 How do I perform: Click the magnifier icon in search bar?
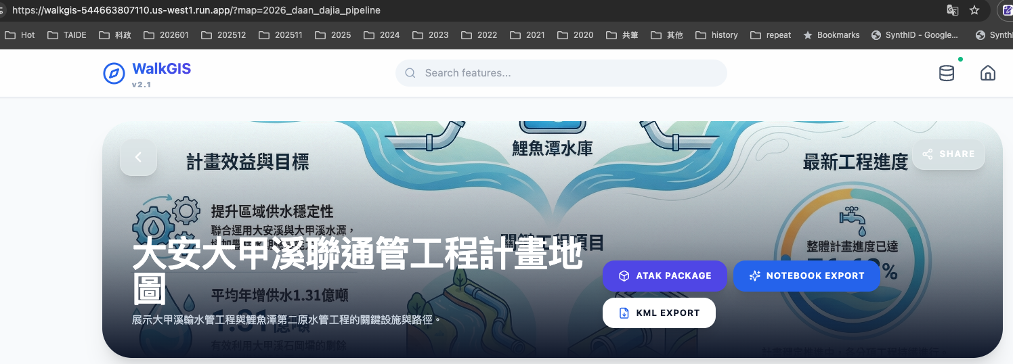coord(410,73)
